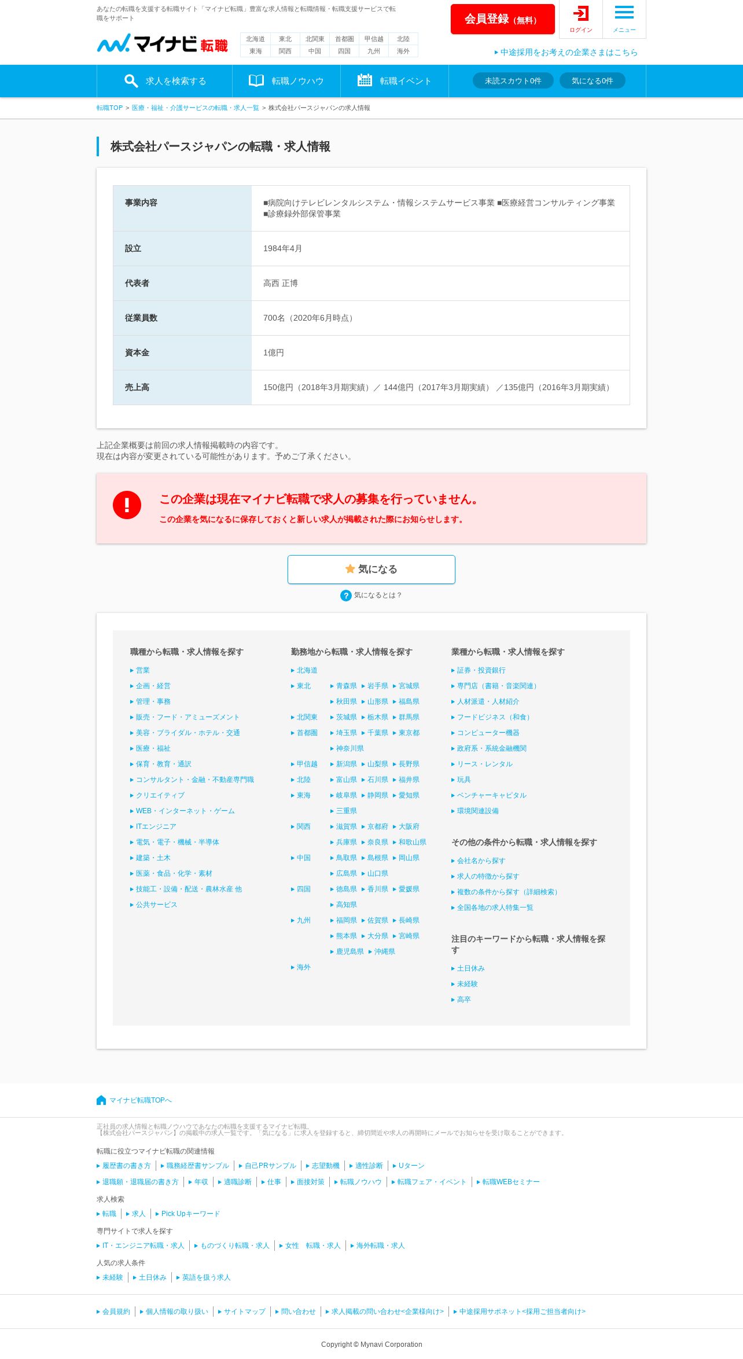Open 中途採用をお考えの企業さまはこちら link
This screenshot has height=1359, width=743.
[x=566, y=52]
